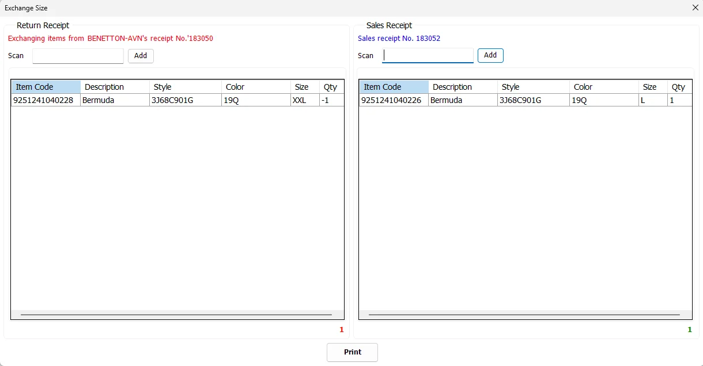This screenshot has height=366, width=703.
Task: Select item code 9251241040228 cell
Action: coord(46,100)
